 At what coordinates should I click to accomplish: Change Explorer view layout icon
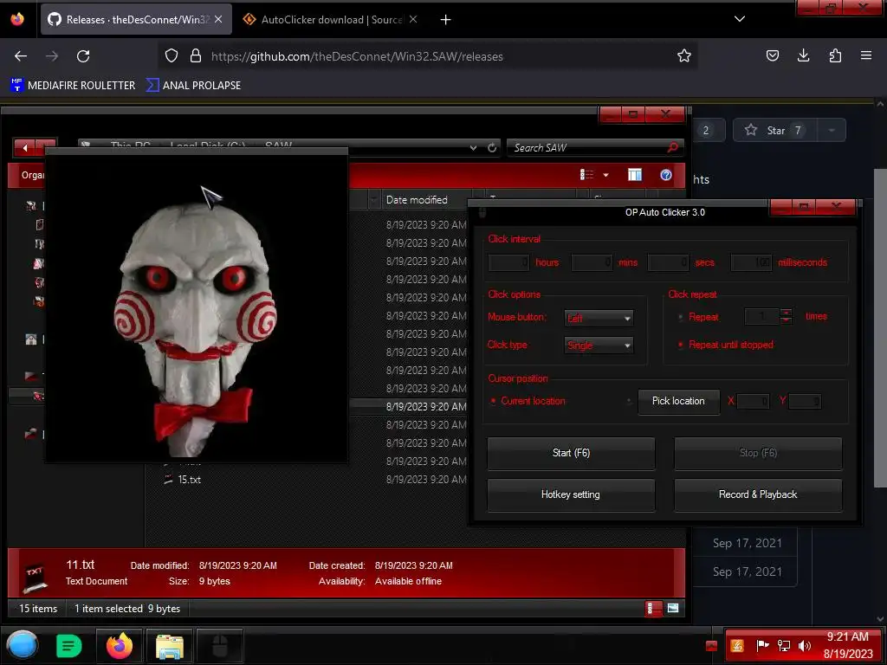586,175
